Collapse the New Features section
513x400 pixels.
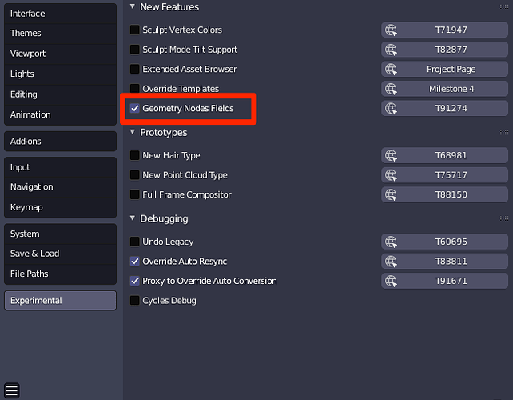tap(133, 6)
